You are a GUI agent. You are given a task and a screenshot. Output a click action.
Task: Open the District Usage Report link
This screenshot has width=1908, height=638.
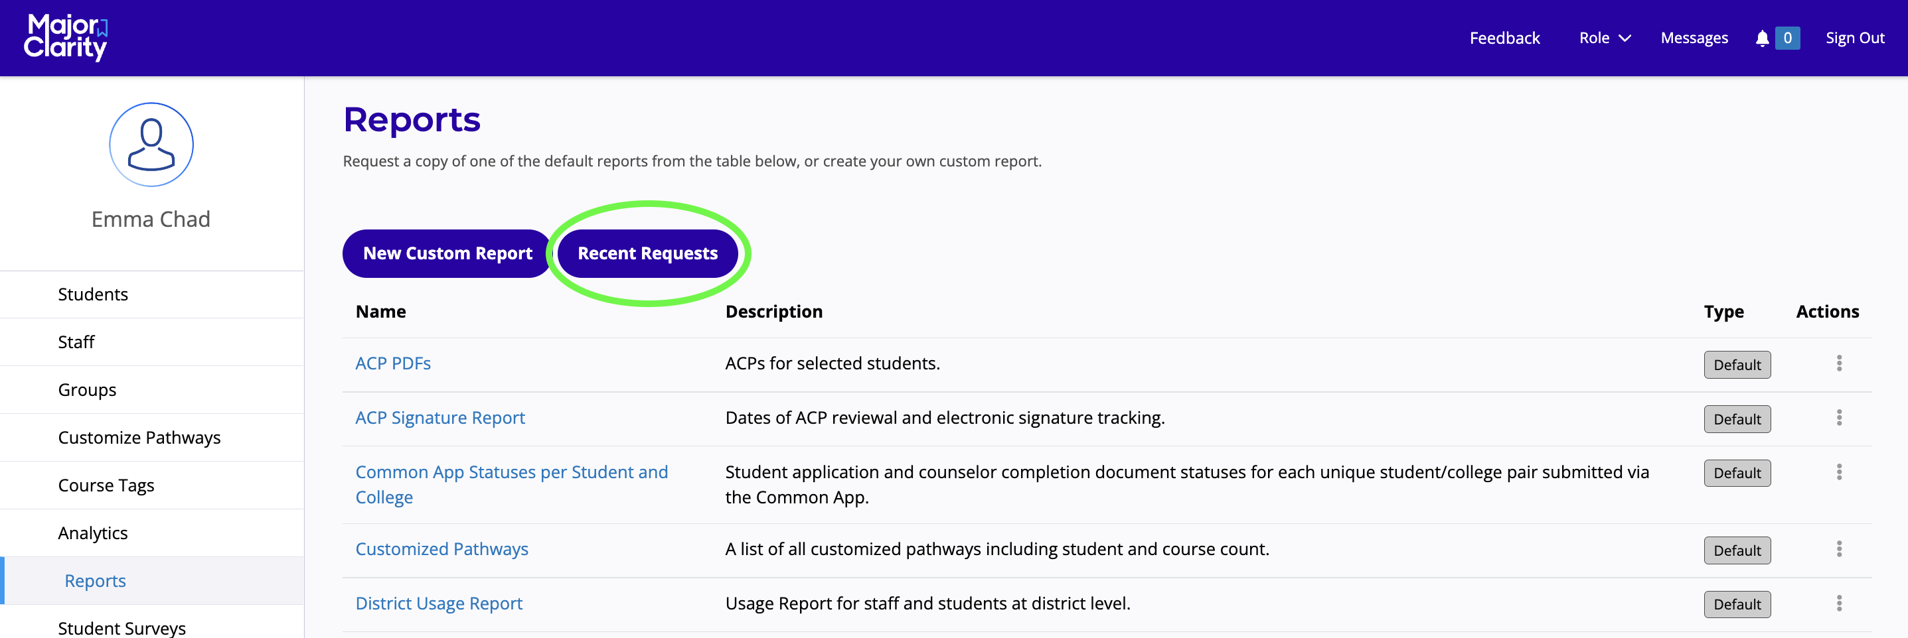tap(438, 604)
